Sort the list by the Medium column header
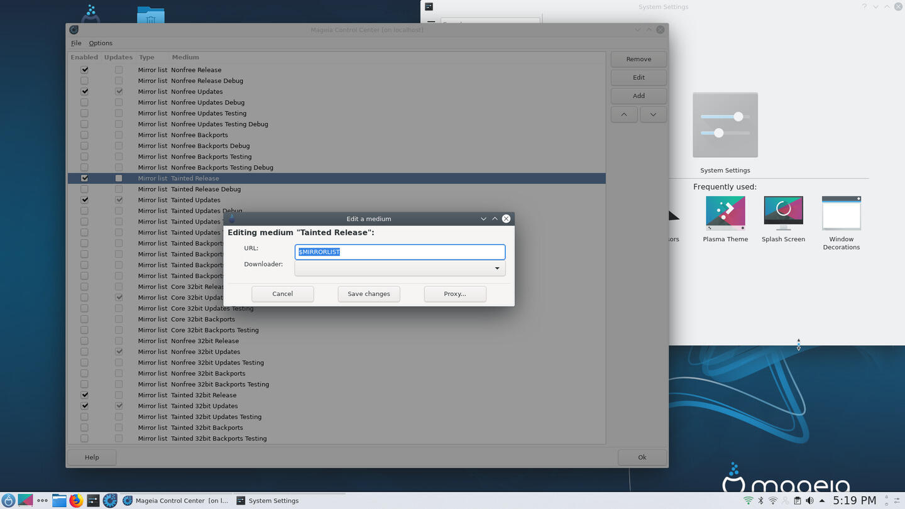905x509 pixels. point(185,57)
